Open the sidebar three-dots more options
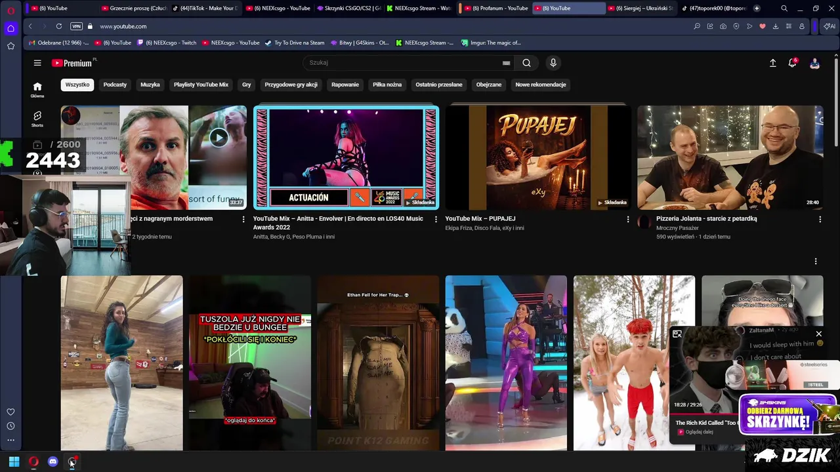This screenshot has width=840, height=472. pos(10,441)
